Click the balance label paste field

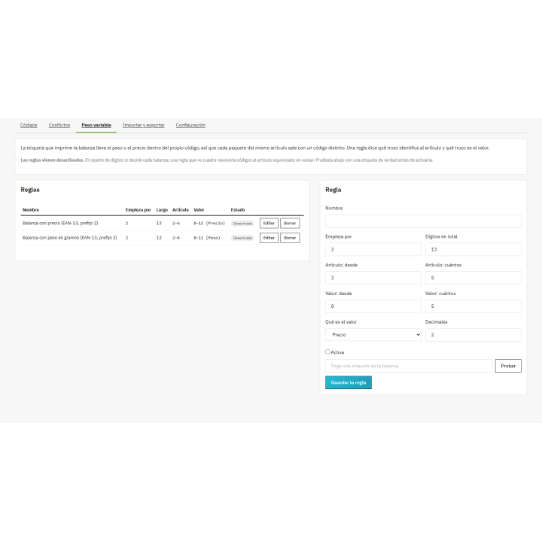coord(409,366)
